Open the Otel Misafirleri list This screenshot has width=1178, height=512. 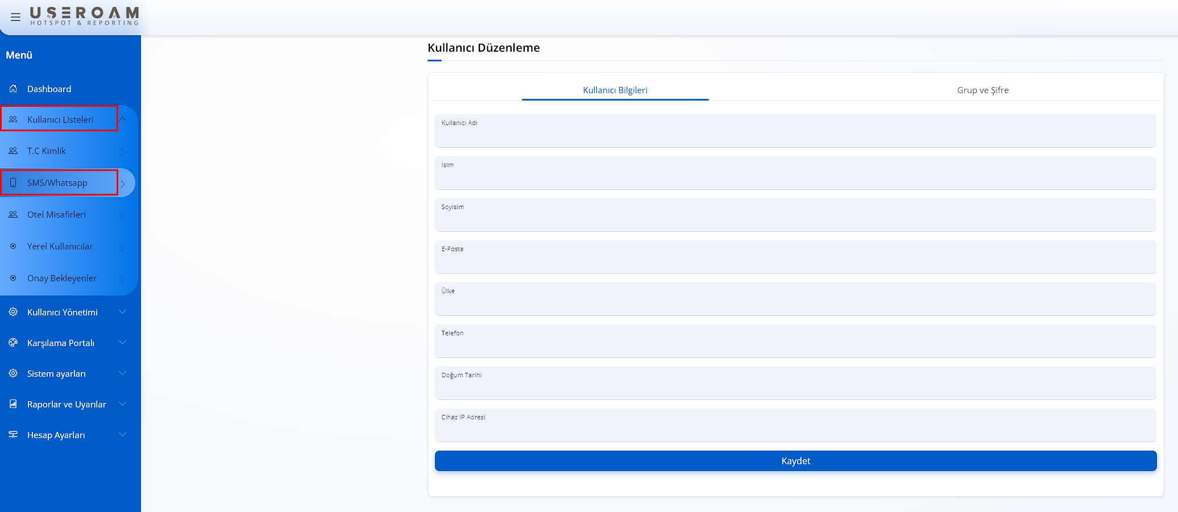coord(56,214)
